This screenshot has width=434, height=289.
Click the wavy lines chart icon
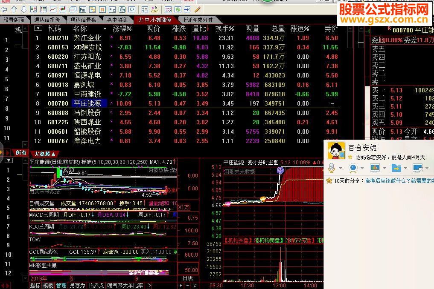coord(168,10)
